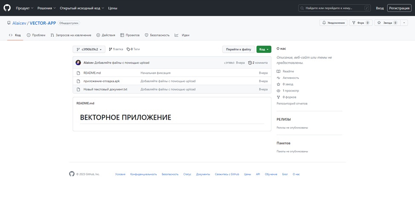This screenshot has width=415, height=214.
Task: Open the Начальная фиксация commit message
Action: pos(156,73)
